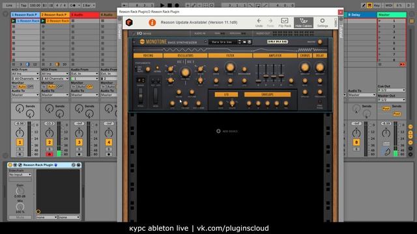Click the Monotone patch browse folder icon
This screenshot has height=234, width=417.
(x=244, y=42)
